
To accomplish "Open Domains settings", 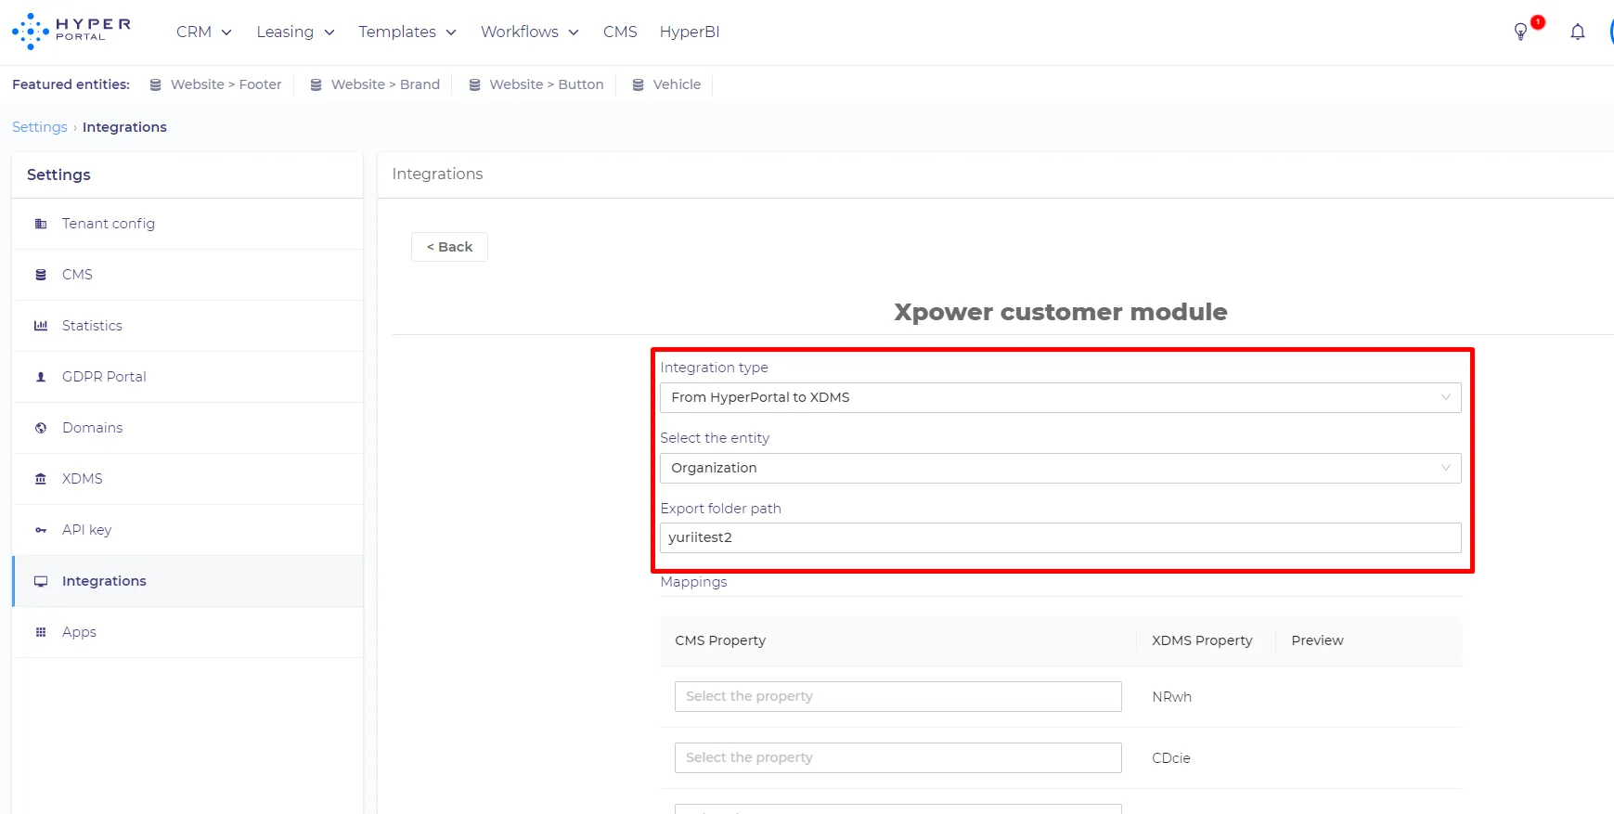I will 187,428.
